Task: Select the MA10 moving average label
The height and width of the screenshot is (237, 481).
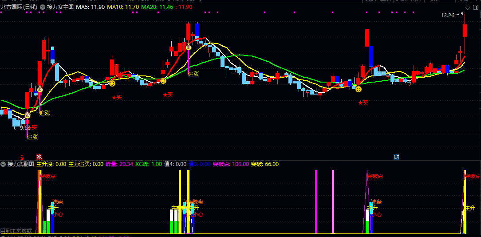Action: pyautogui.click(x=123, y=8)
